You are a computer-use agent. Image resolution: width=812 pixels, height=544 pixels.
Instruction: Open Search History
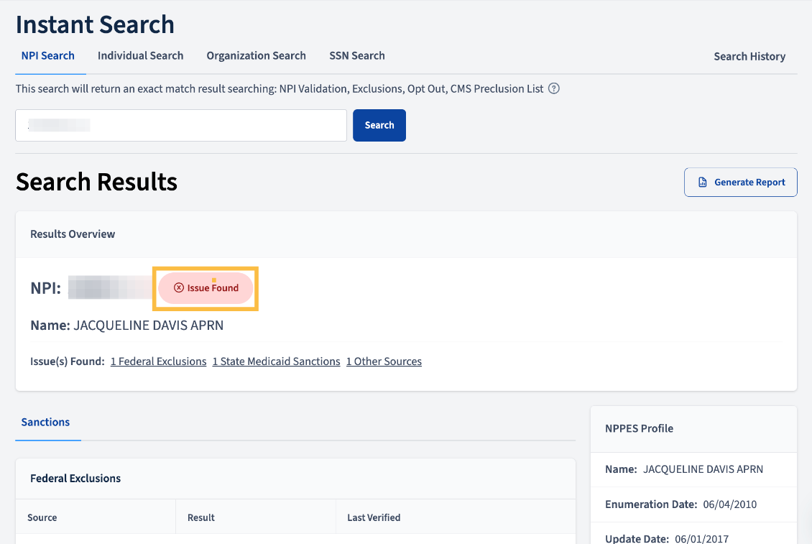(x=749, y=57)
